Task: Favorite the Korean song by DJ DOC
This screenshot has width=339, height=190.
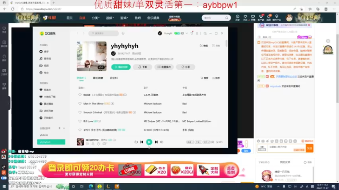Action: [x=80, y=130]
